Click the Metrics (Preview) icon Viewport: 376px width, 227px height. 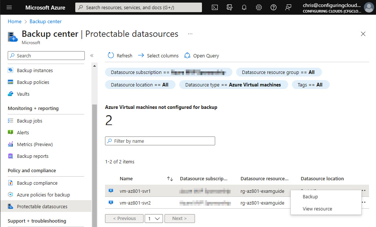coord(11,144)
